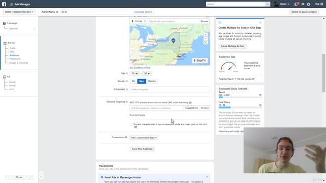Screen dimensions: 326x183
Task: Click Suggestions in detailed targeting
Action: [192, 108]
